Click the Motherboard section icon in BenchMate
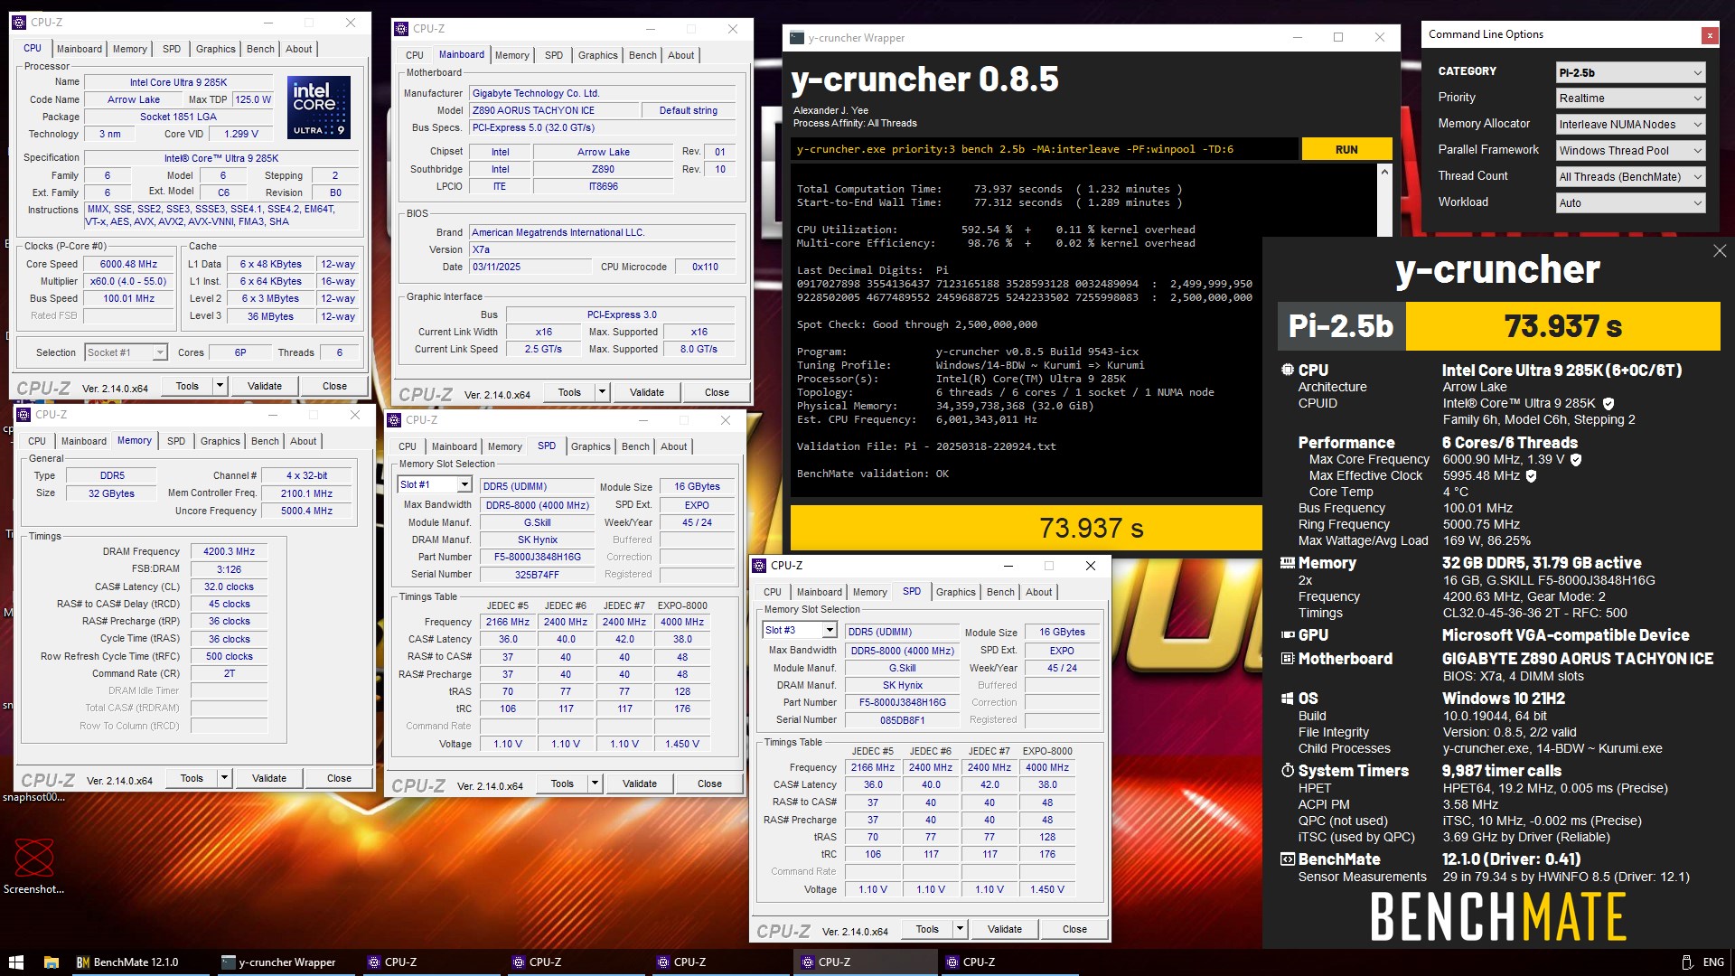The height and width of the screenshot is (976, 1735). (x=1288, y=659)
